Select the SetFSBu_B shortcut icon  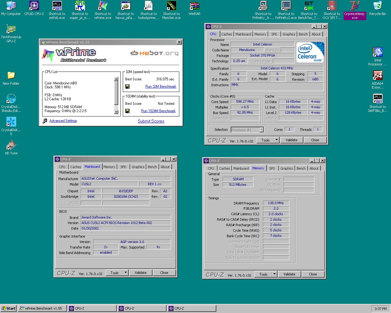(x=378, y=103)
